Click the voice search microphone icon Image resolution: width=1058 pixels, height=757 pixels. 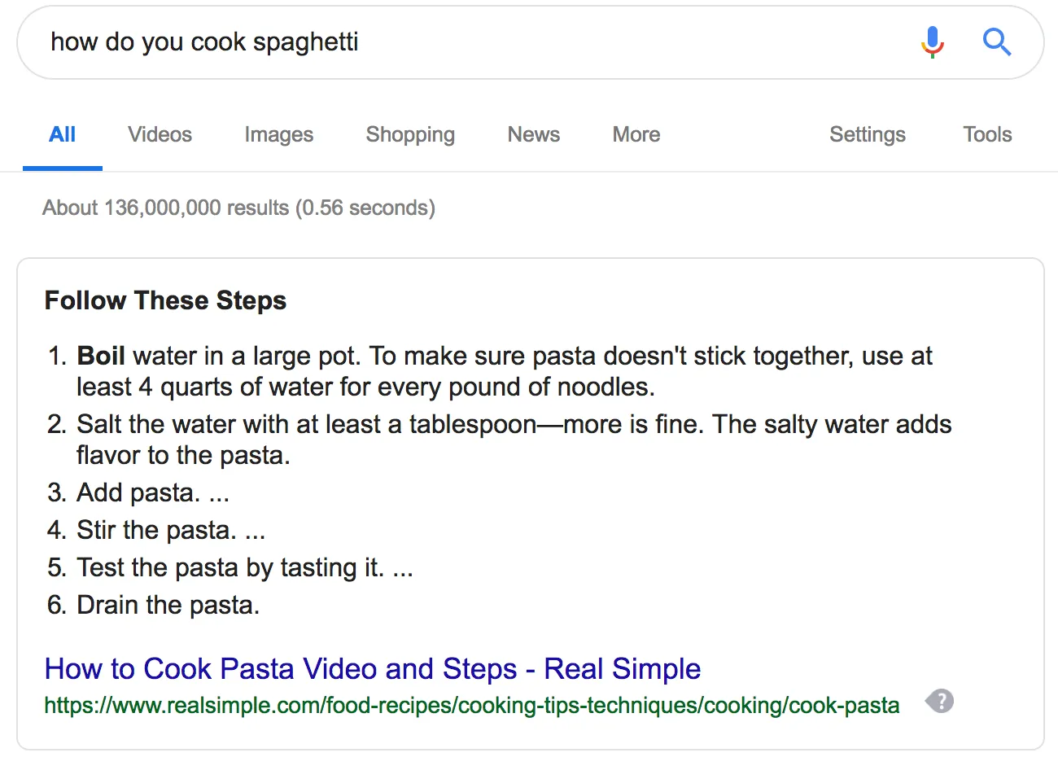(933, 42)
